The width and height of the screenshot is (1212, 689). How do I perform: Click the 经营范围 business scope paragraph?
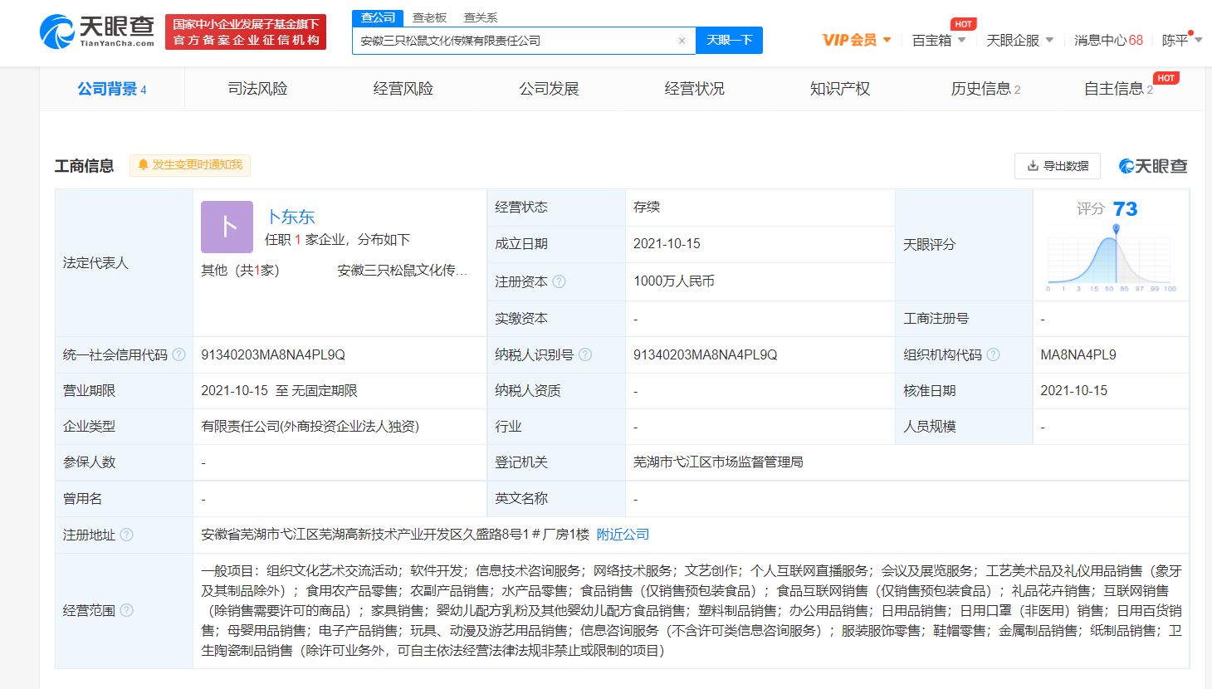(692, 610)
